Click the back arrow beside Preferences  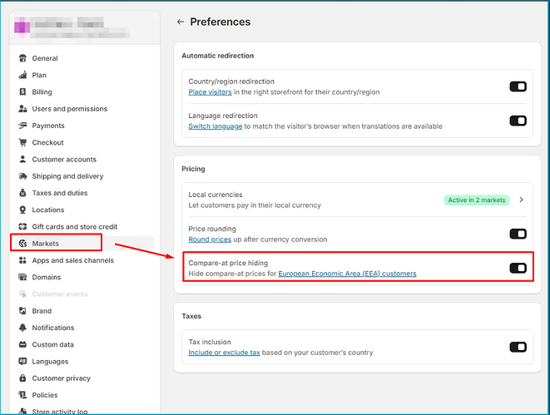pyautogui.click(x=181, y=22)
